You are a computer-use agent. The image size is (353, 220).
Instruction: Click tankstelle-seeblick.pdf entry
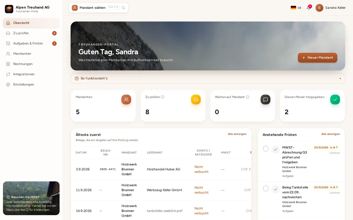tap(164, 211)
